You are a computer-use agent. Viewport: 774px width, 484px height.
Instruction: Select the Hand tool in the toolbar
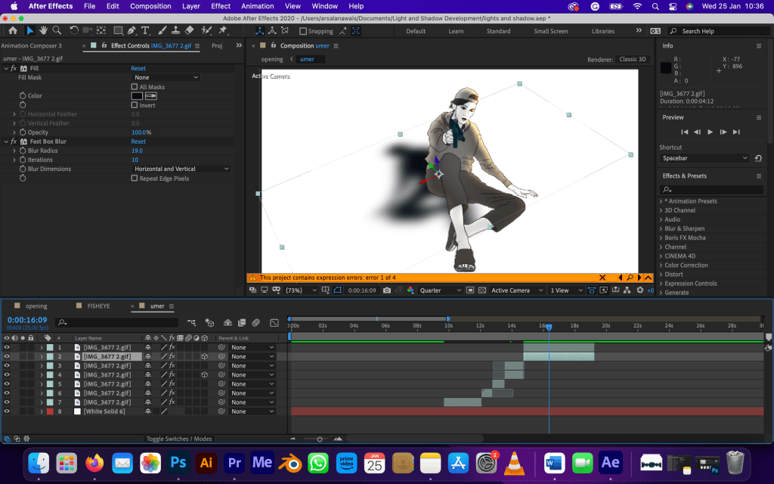pos(43,31)
